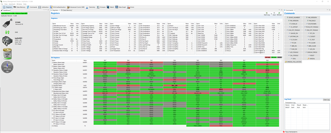Expand Battery Status (high) row

click(53, 66)
